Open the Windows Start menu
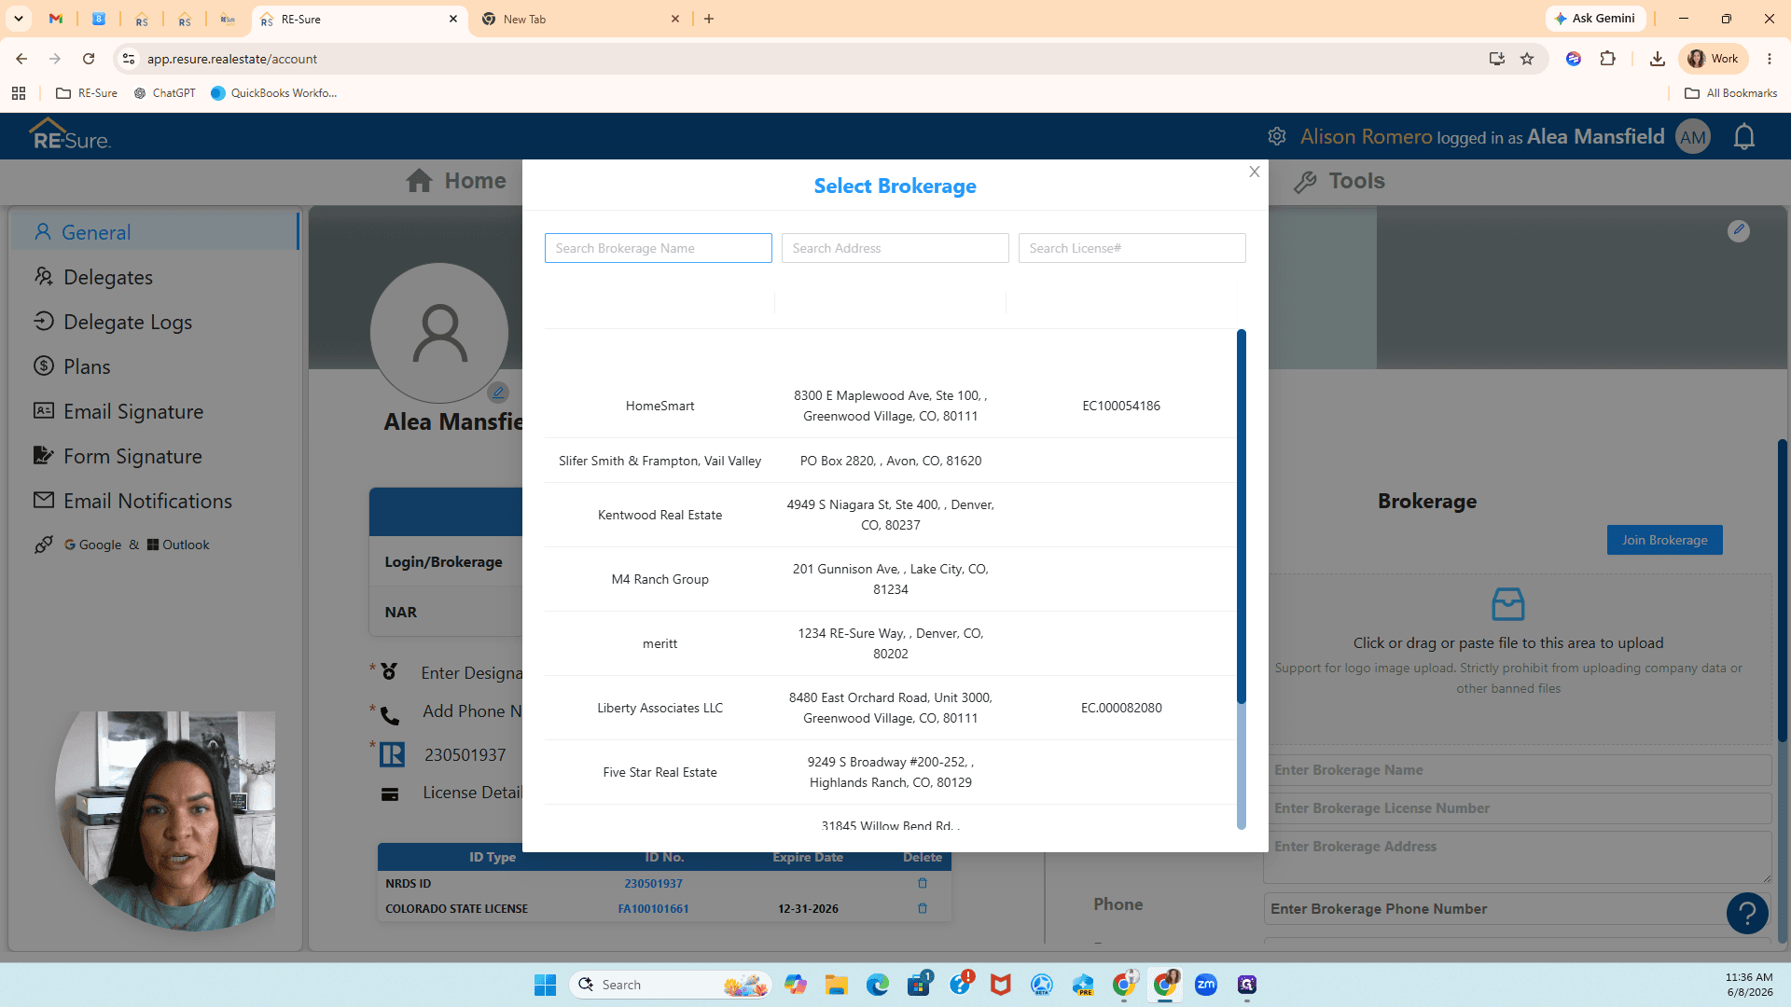The height and width of the screenshot is (1007, 1791). [545, 985]
